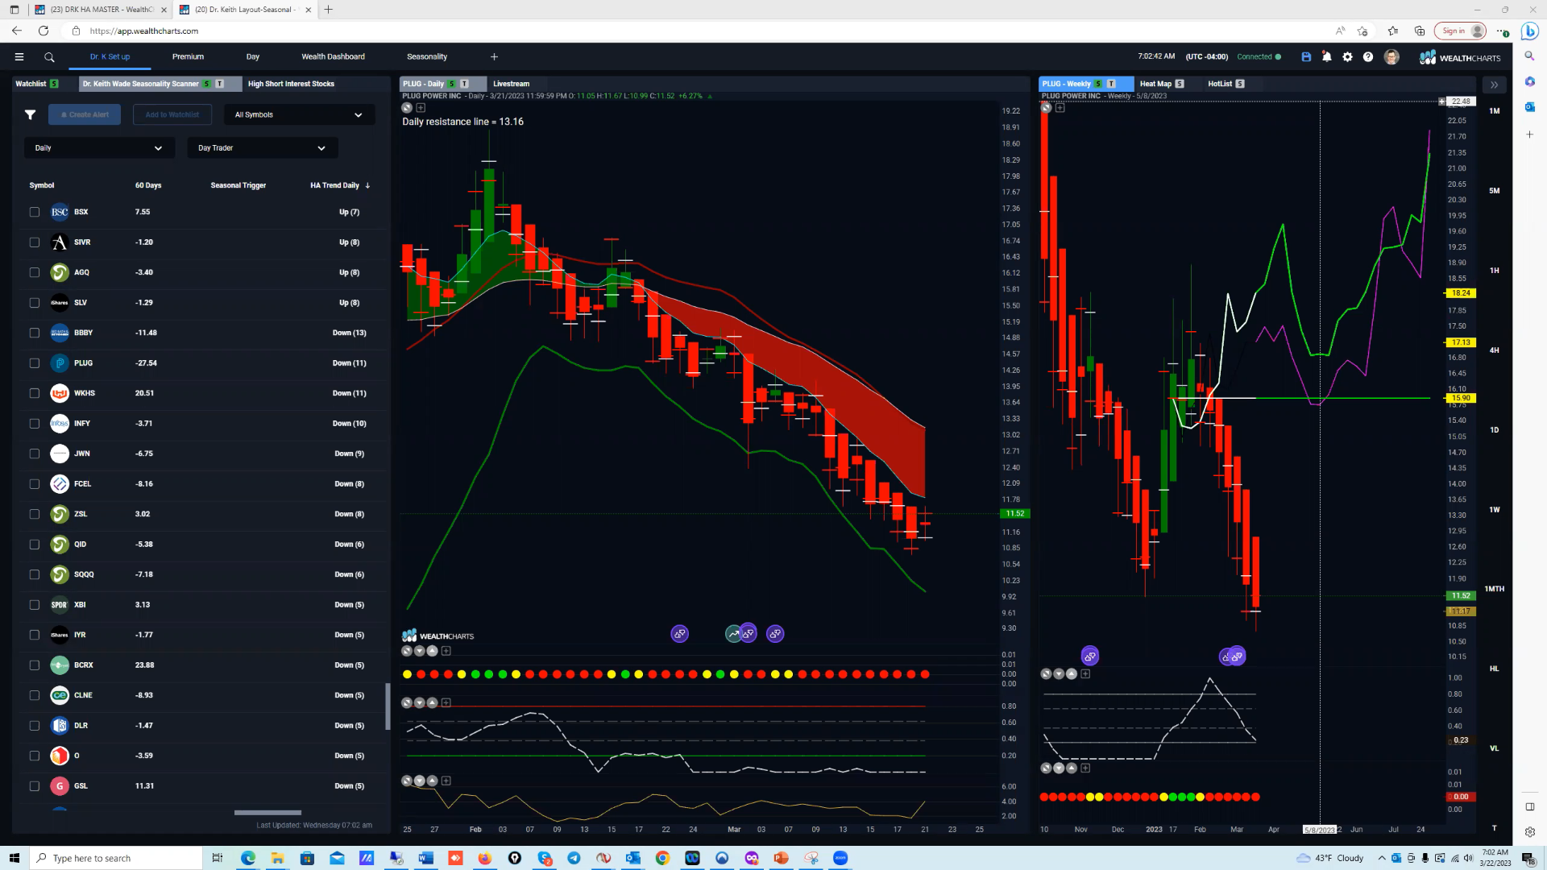
Task: Click the Windows Start button
Action: [x=14, y=858]
